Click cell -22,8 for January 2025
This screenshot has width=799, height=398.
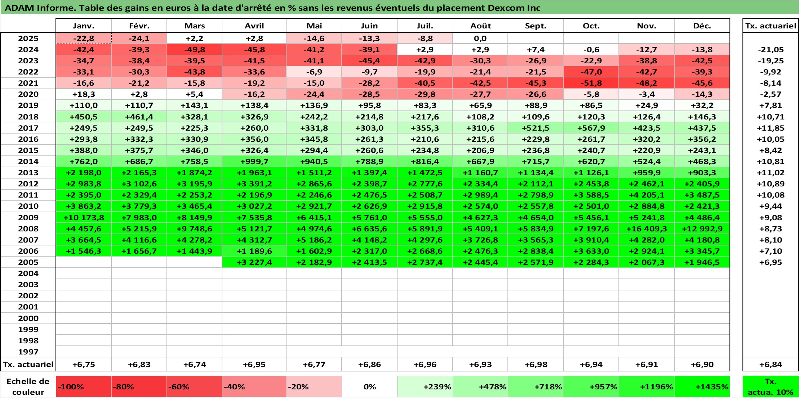[84, 39]
